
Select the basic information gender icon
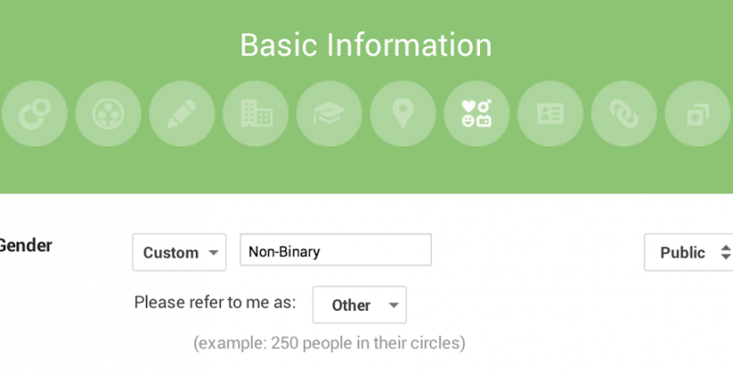pyautogui.click(x=476, y=113)
